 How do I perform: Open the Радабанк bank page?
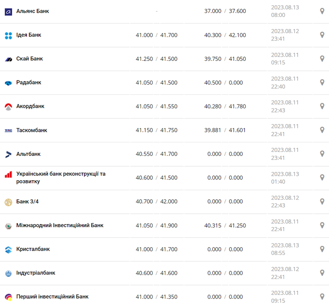tap(29, 82)
